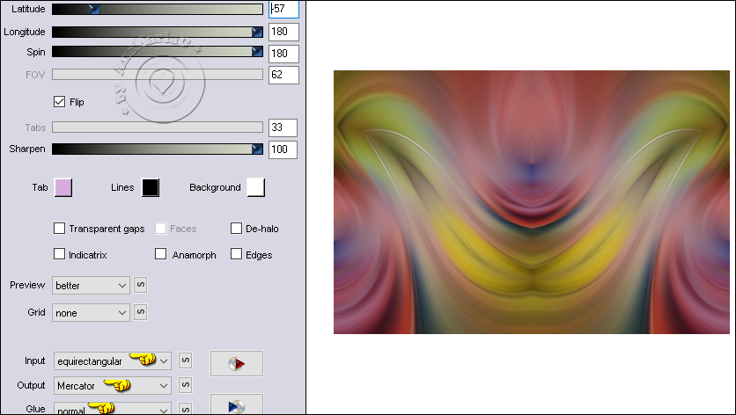Enable the Anamorph checkbox

[161, 255]
